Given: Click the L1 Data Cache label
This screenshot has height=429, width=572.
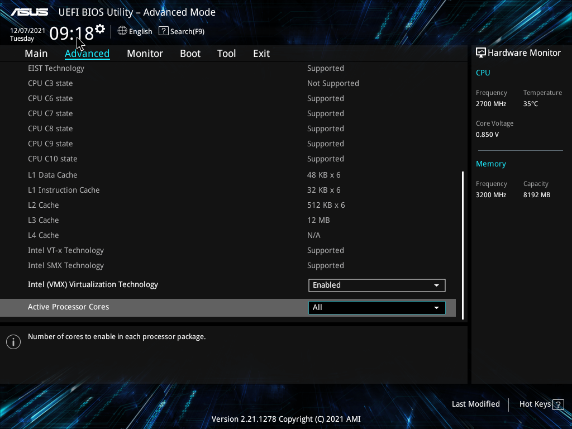Looking at the screenshot, I should tap(53, 175).
